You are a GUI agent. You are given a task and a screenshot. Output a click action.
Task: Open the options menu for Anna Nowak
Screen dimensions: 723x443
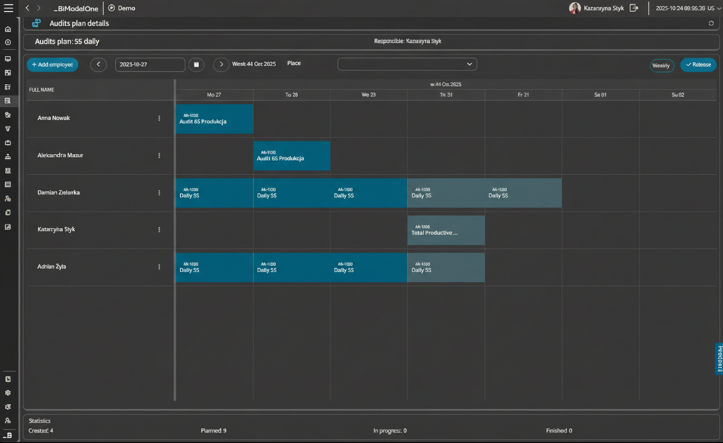point(160,119)
